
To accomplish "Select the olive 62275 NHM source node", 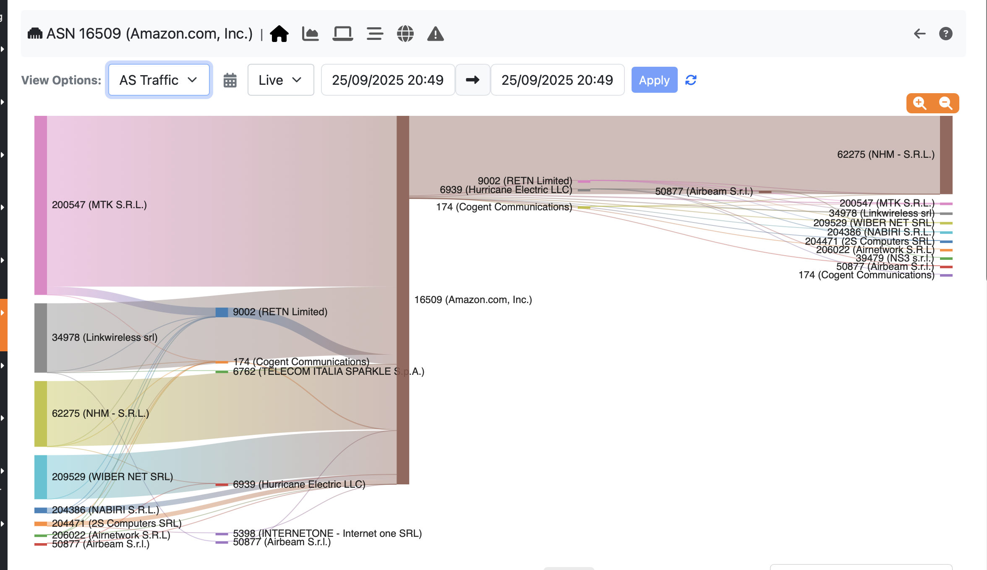I will [x=41, y=414].
